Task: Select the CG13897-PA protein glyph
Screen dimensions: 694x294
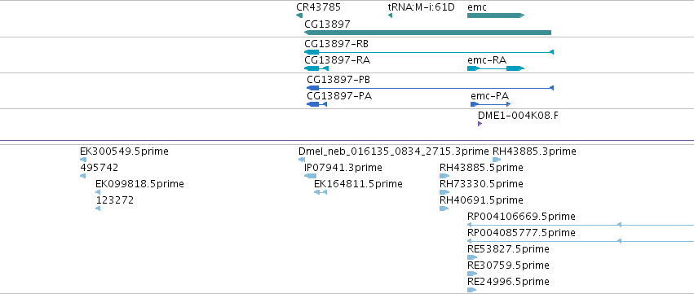Action: pyautogui.click(x=317, y=104)
